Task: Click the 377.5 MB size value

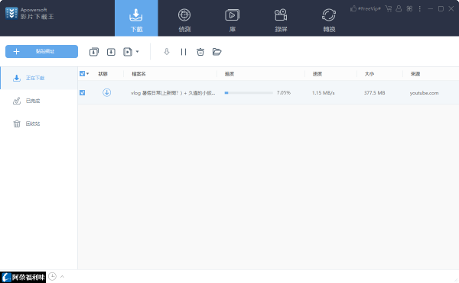Action: [374, 93]
